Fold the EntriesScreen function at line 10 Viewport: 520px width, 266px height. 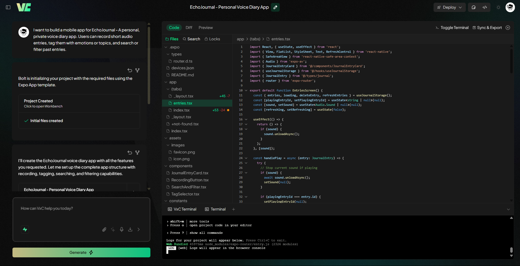click(246, 90)
